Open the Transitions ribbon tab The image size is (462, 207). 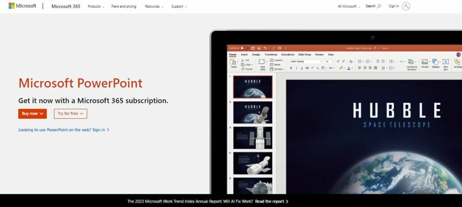(x=271, y=55)
